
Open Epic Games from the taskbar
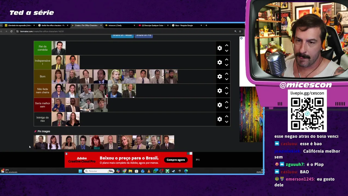[180, 171]
